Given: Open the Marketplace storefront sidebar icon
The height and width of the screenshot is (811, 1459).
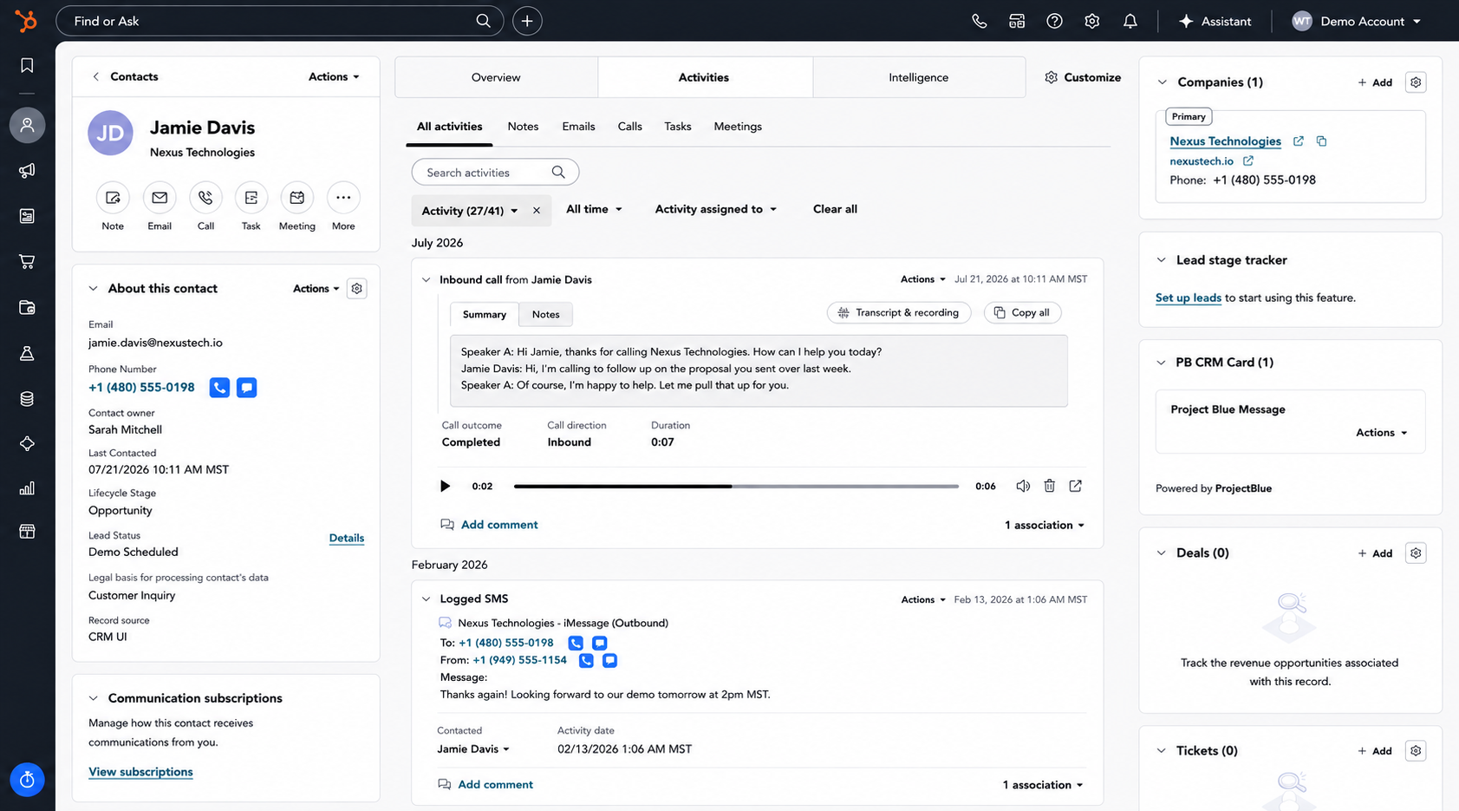Looking at the screenshot, I should [27, 531].
